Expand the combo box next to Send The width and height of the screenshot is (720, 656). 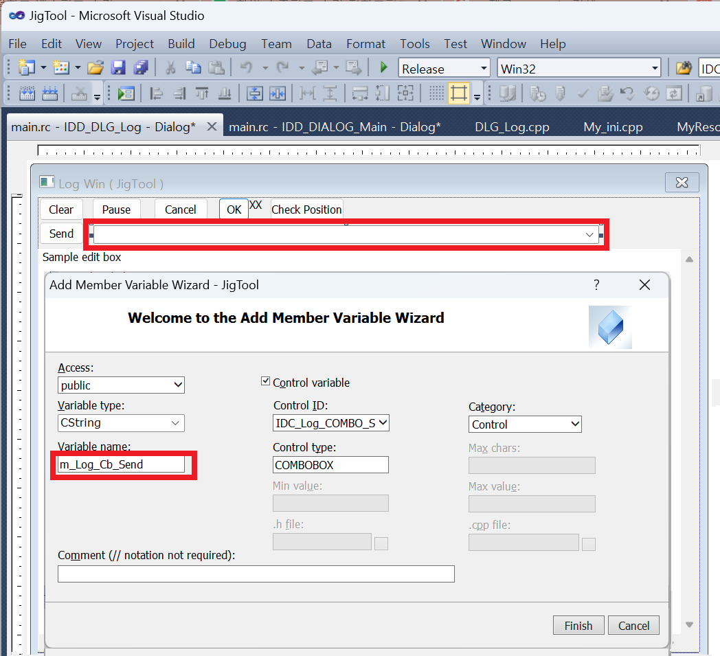589,235
